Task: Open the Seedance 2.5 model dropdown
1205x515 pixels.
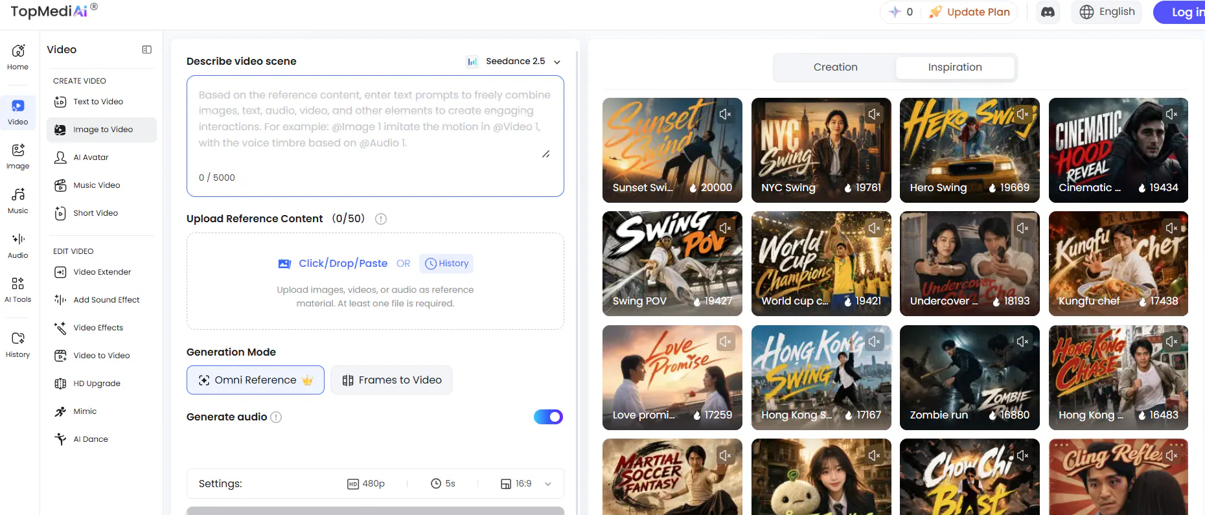Action: click(x=513, y=62)
